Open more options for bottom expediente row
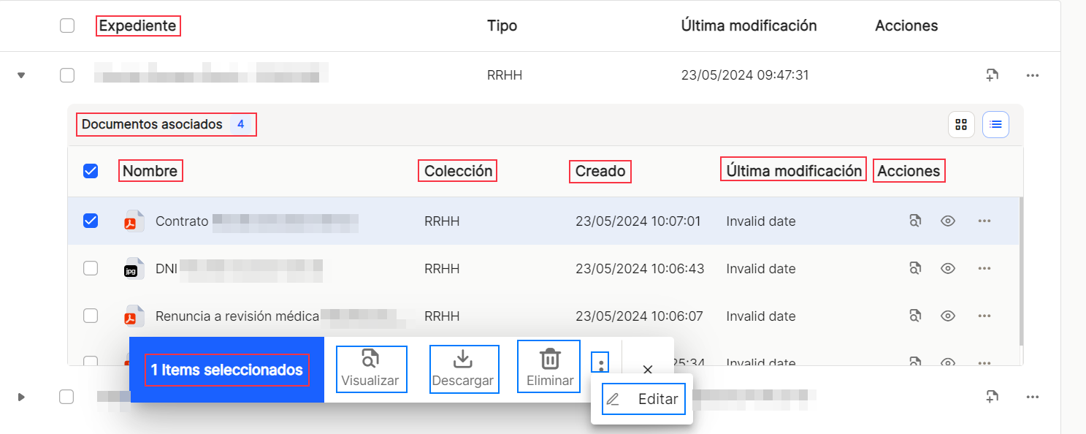 [1032, 397]
